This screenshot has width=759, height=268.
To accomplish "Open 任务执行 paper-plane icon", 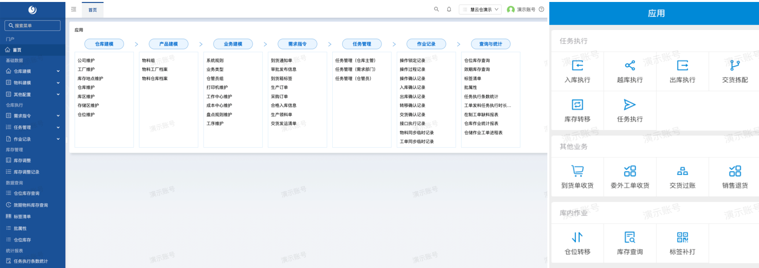I will [x=630, y=105].
